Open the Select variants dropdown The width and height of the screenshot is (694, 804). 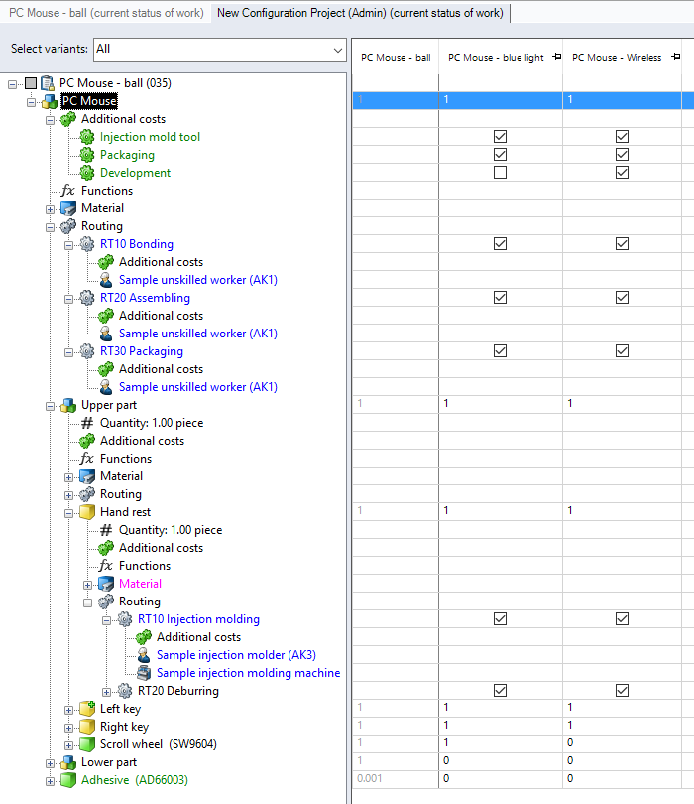pos(338,49)
